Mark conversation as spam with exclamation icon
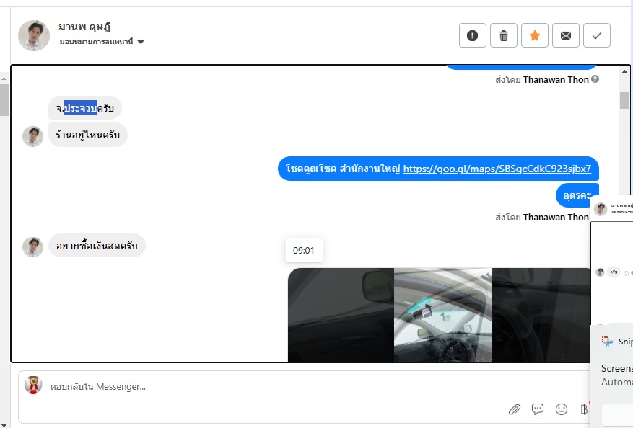The height and width of the screenshot is (428, 633). click(472, 35)
